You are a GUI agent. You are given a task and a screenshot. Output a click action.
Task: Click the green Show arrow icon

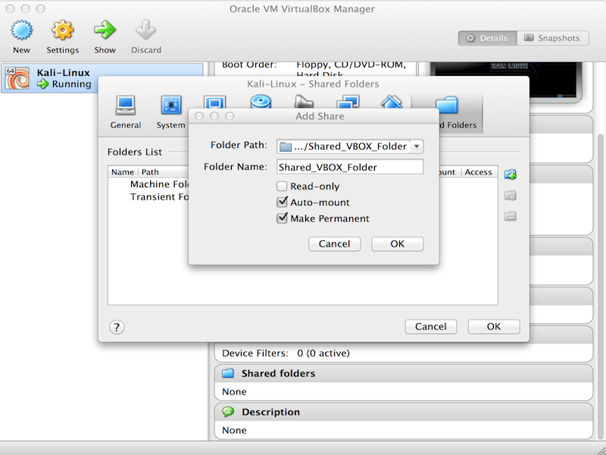(105, 31)
